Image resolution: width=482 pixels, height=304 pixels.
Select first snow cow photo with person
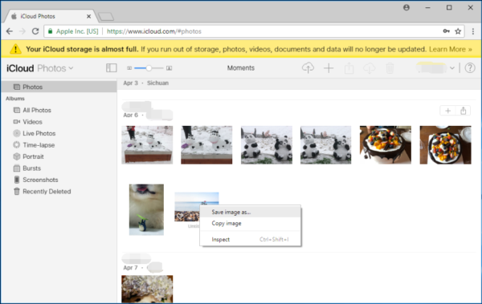(x=147, y=144)
